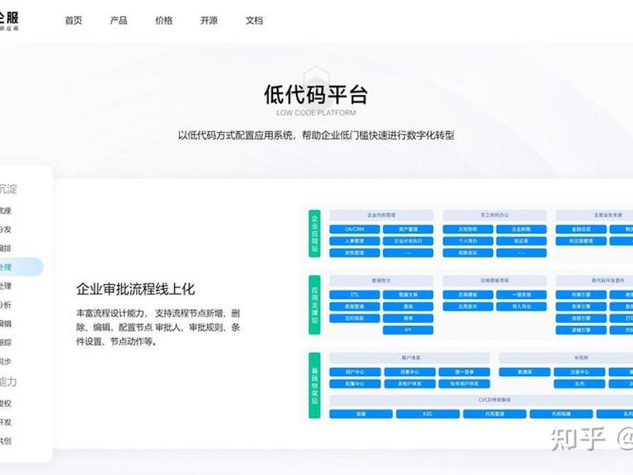Click the 数据库 block in diagram

click(x=525, y=372)
